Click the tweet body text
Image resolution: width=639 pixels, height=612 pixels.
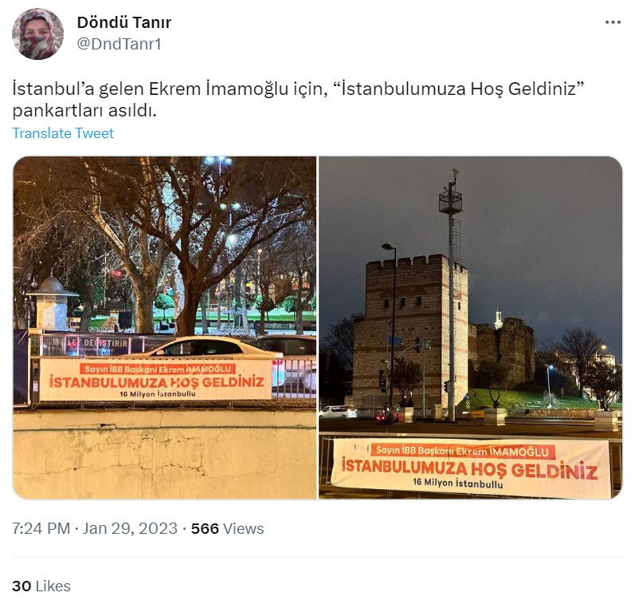pyautogui.click(x=298, y=100)
